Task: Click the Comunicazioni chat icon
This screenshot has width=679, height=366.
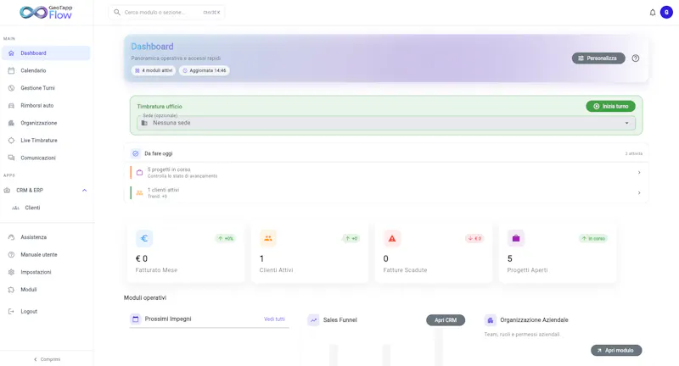Action: tap(11, 158)
